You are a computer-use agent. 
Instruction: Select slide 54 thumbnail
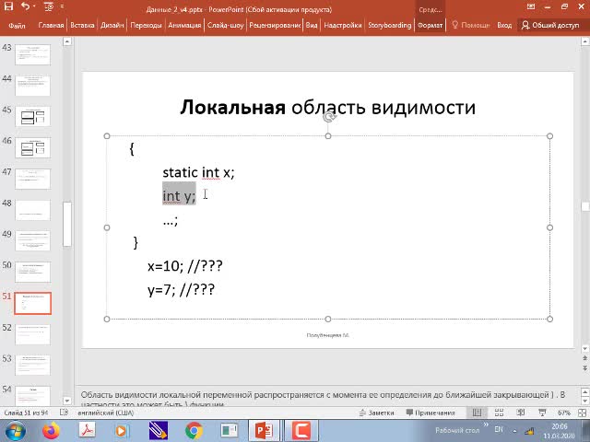(33, 396)
